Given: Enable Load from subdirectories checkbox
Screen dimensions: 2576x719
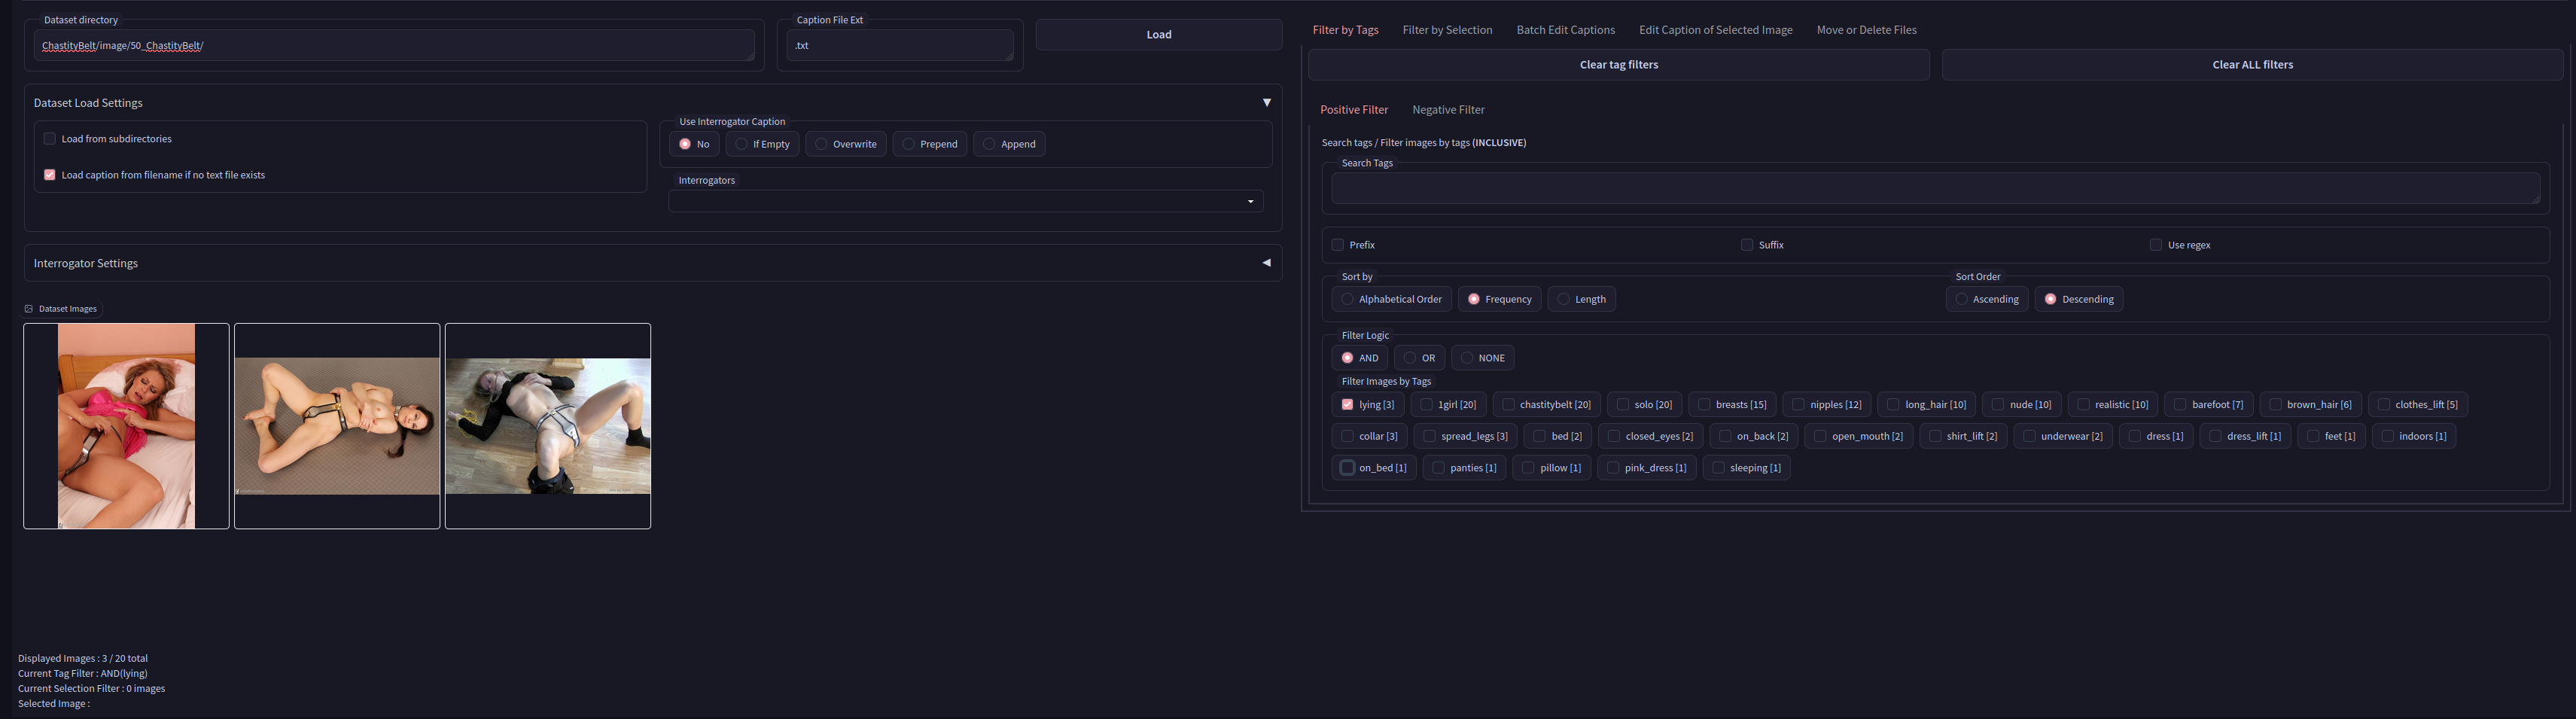Looking at the screenshot, I should (x=50, y=139).
